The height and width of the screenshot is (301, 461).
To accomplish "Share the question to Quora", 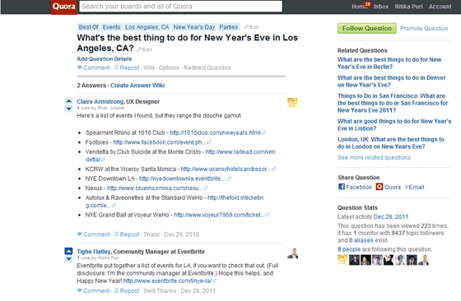I will (x=388, y=187).
